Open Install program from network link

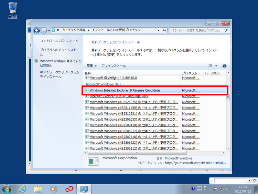pyautogui.click(x=60, y=74)
